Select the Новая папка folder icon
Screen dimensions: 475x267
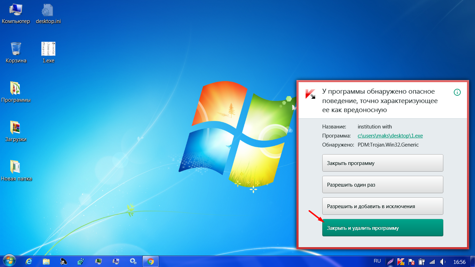tap(16, 171)
